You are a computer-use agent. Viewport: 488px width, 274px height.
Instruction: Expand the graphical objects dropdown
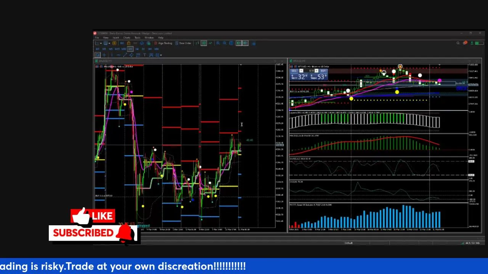(x=161, y=55)
